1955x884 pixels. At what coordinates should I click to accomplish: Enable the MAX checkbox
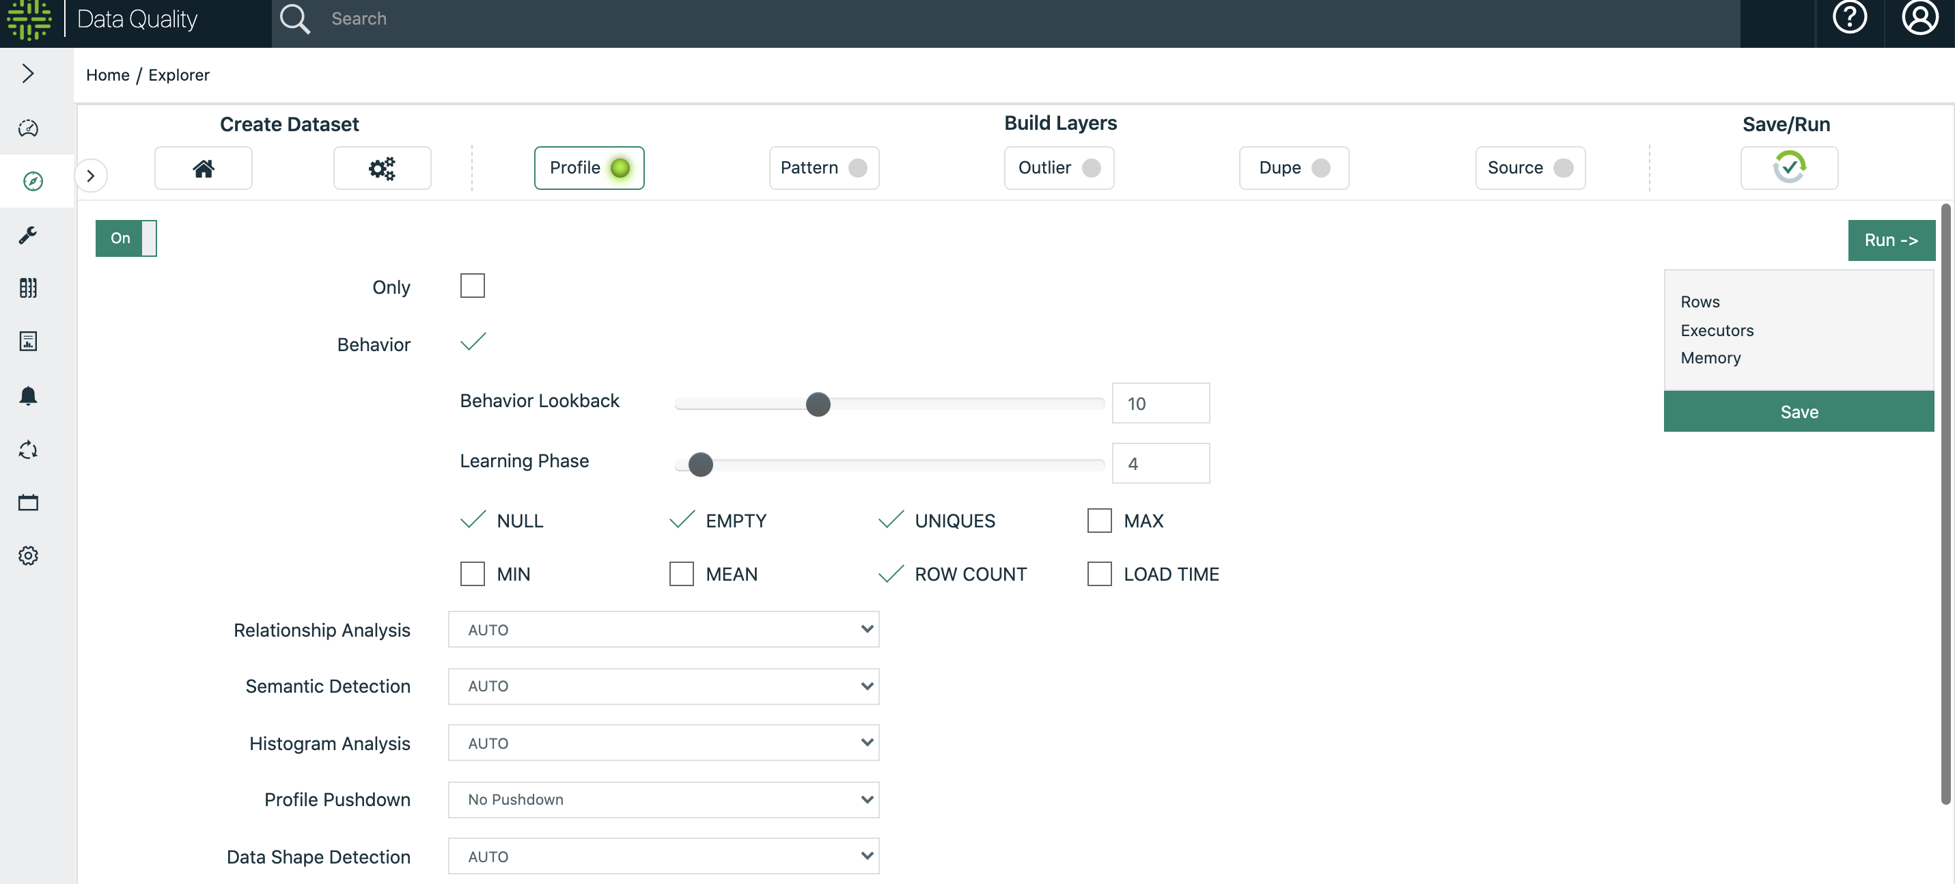click(1098, 521)
